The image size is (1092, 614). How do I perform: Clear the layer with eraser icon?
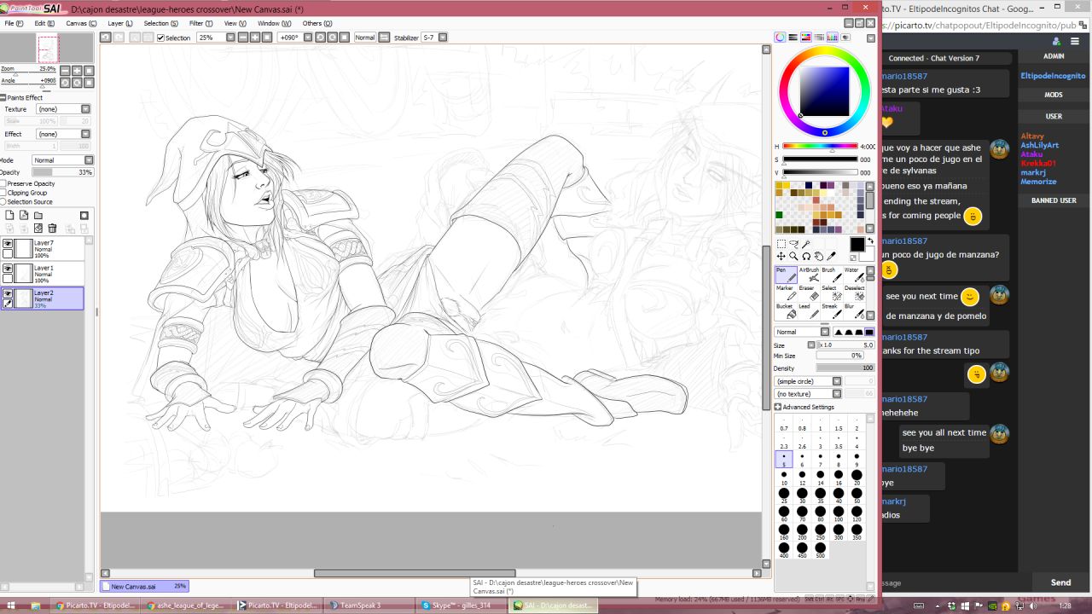click(x=38, y=229)
